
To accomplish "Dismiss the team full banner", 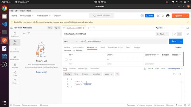I will coord(188,22).
